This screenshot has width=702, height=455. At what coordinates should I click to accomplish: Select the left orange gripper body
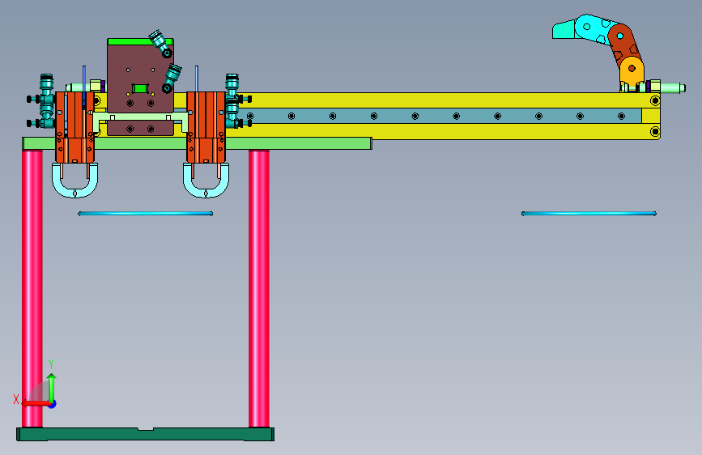(x=74, y=127)
